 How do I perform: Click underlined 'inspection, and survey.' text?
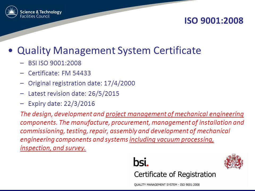53,148
